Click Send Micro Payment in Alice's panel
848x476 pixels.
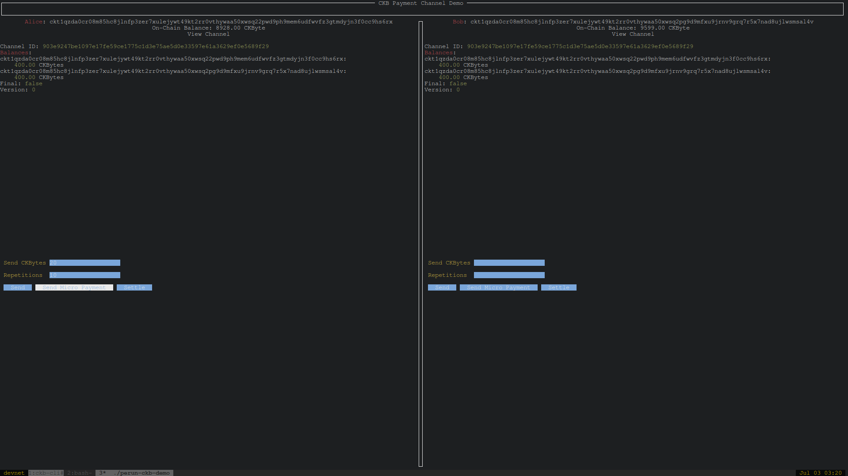[x=74, y=287]
